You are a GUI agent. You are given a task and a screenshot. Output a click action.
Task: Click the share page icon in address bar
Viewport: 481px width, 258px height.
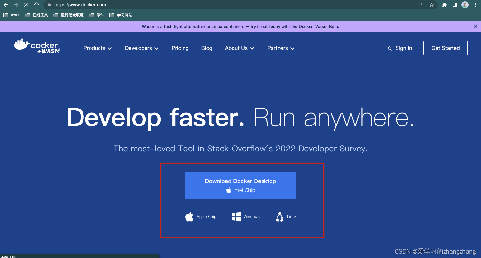[x=422, y=5]
